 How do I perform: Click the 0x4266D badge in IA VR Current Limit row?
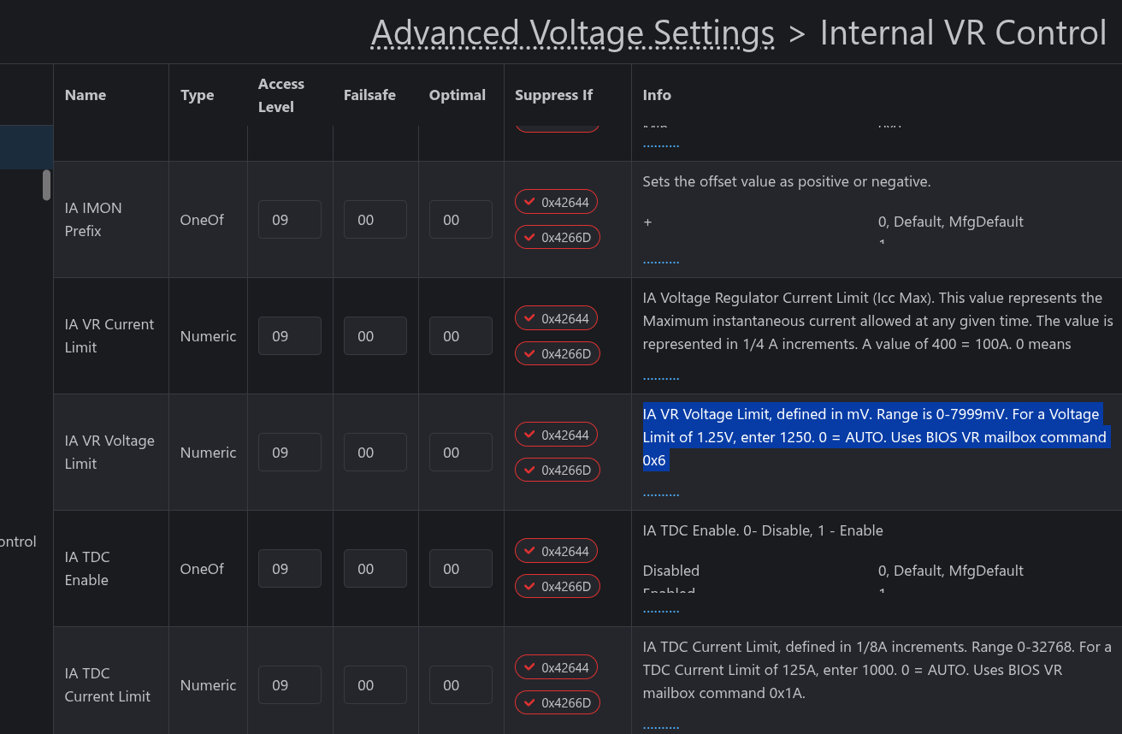tap(558, 353)
